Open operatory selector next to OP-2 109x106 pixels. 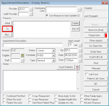coord(80,50)
